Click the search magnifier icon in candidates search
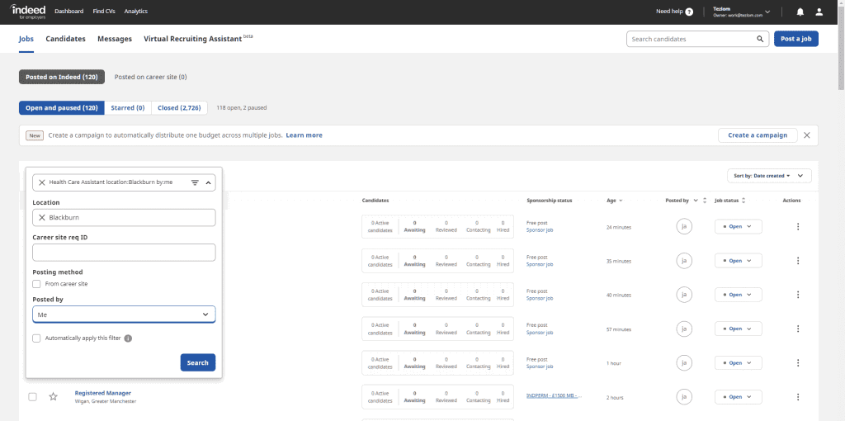 [x=760, y=39]
